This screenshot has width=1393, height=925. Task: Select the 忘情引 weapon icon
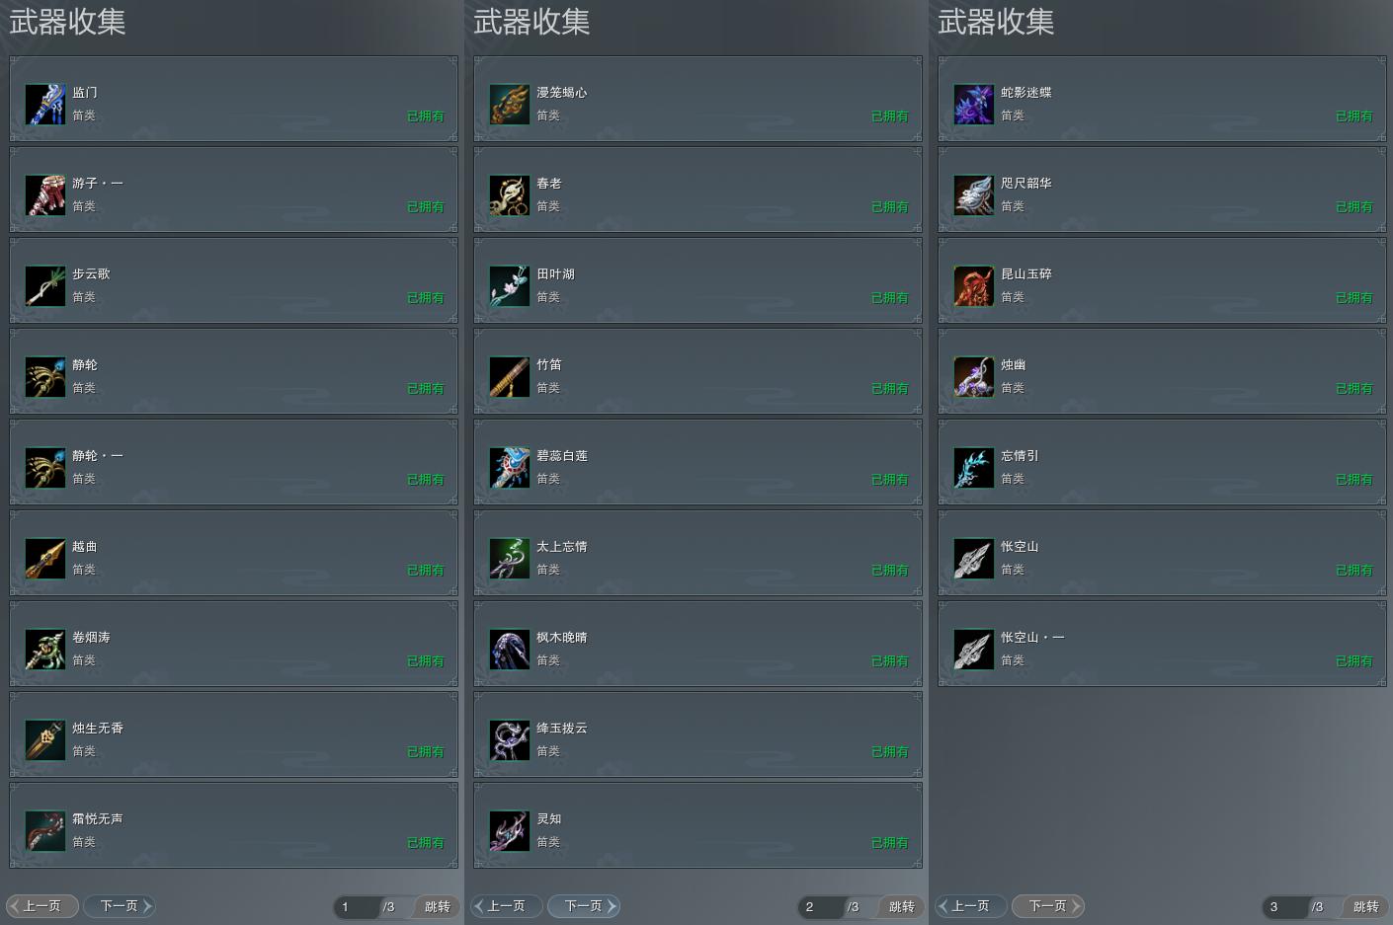coord(974,468)
